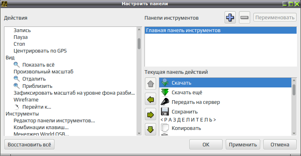Select the Стоп action
Image resolution: width=301 pixels, height=156 pixels.
[19, 44]
